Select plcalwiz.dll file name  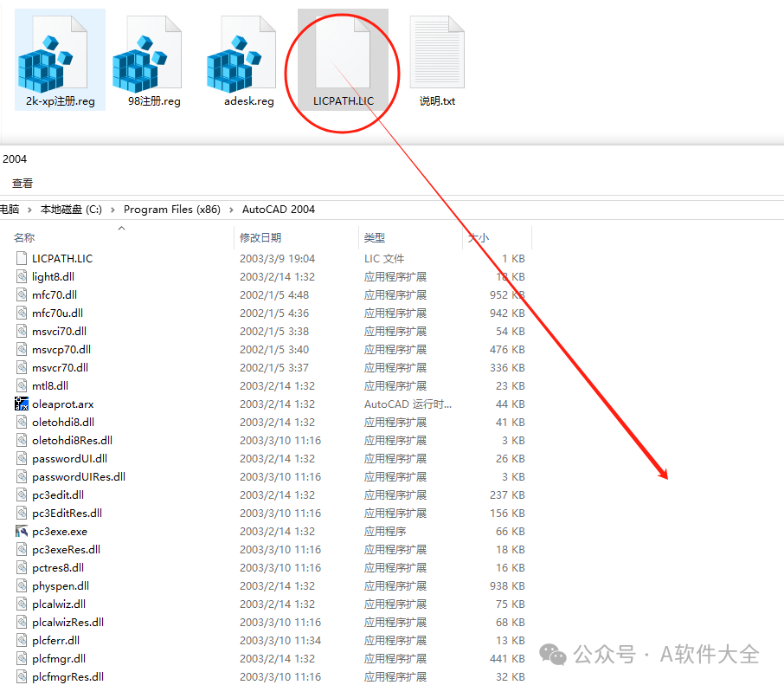[59, 604]
